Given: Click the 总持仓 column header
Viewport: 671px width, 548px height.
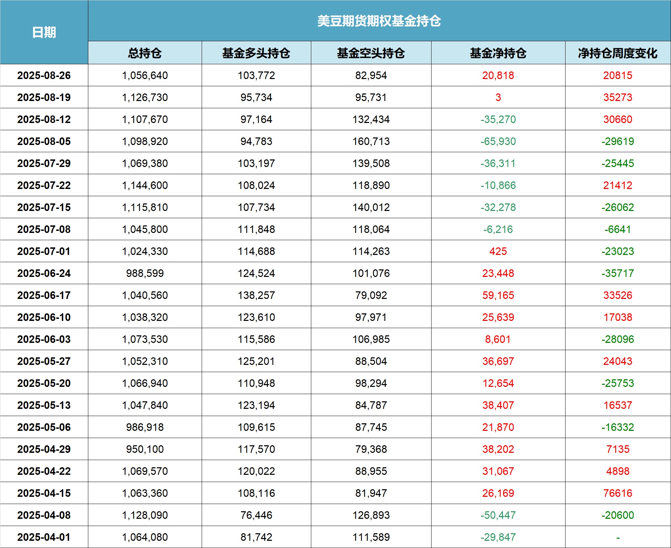Looking at the screenshot, I should (x=145, y=53).
